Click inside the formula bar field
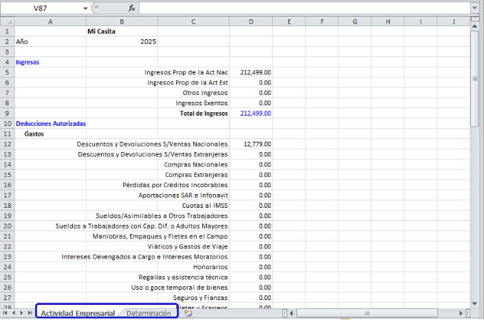This screenshot has height=320, width=484. click(305, 8)
